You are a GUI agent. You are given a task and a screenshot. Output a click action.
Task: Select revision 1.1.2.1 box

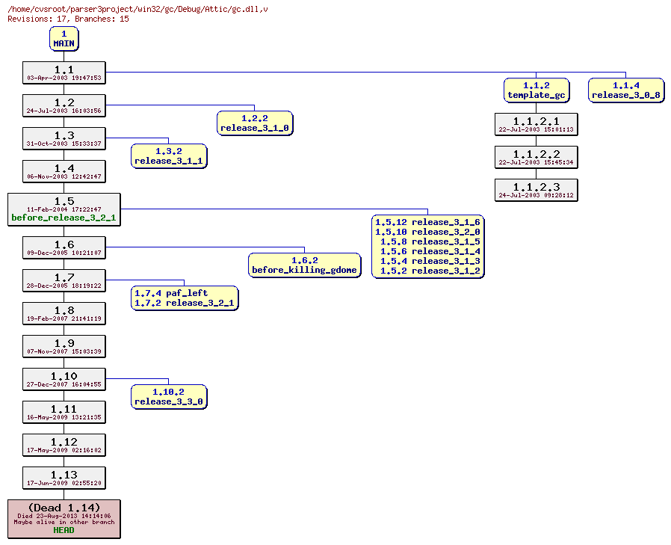tap(537, 125)
